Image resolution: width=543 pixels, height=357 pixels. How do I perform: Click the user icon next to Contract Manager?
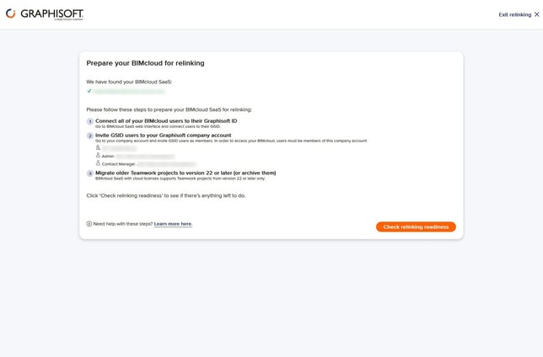coord(98,163)
